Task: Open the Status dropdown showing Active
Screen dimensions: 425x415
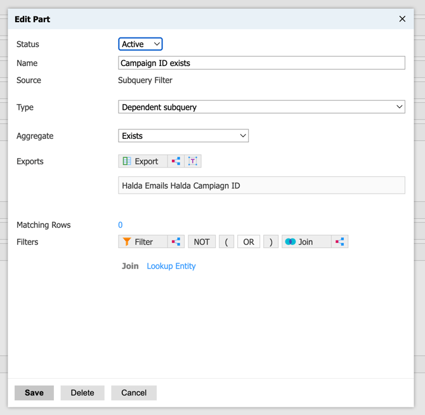Action: [140, 44]
